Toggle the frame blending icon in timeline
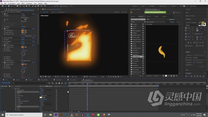The height and width of the screenshot is (117, 208). pyautogui.click(x=59, y=83)
